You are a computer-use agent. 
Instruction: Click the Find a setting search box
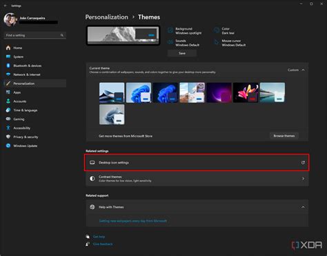(x=35, y=35)
